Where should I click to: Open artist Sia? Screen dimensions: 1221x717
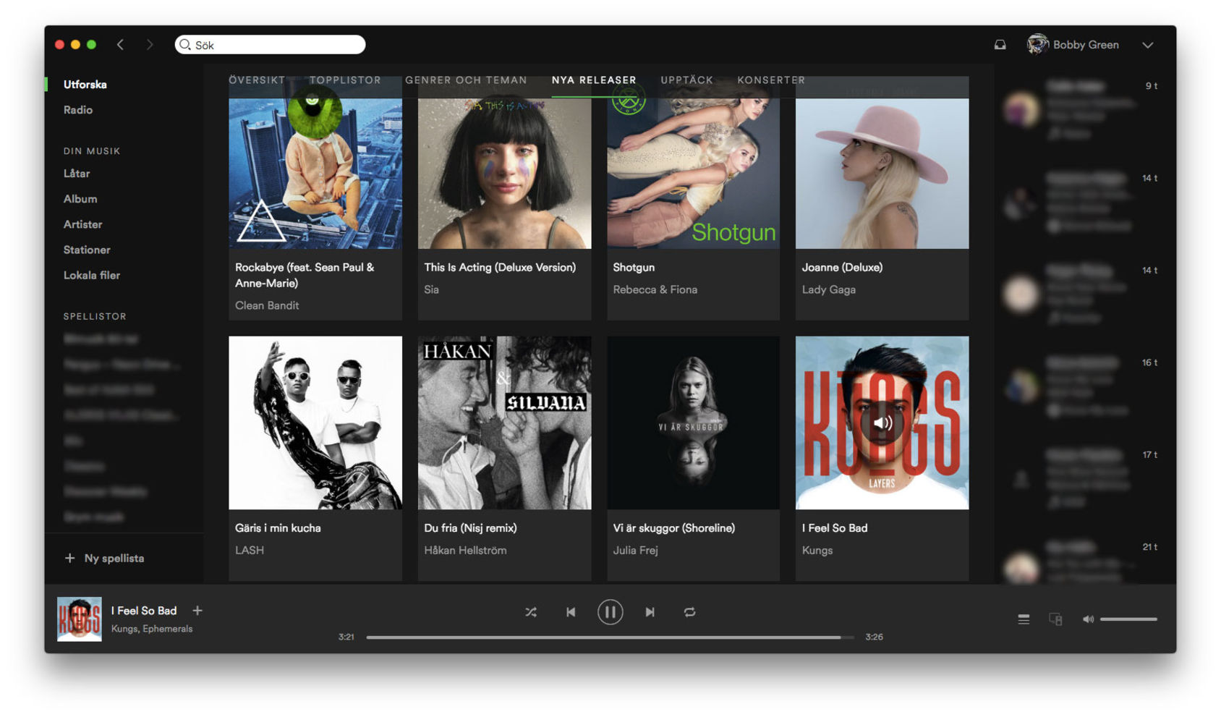[431, 290]
